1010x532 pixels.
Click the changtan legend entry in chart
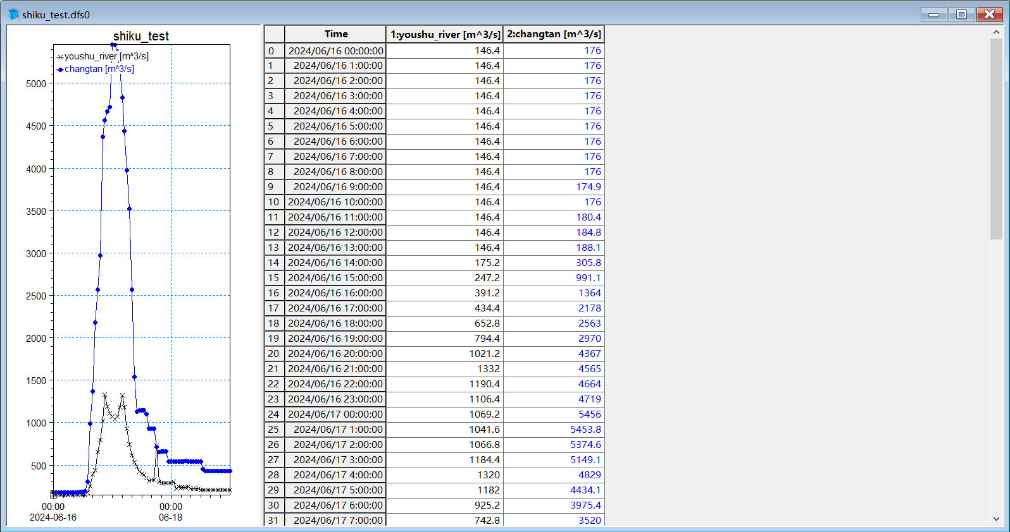point(99,69)
